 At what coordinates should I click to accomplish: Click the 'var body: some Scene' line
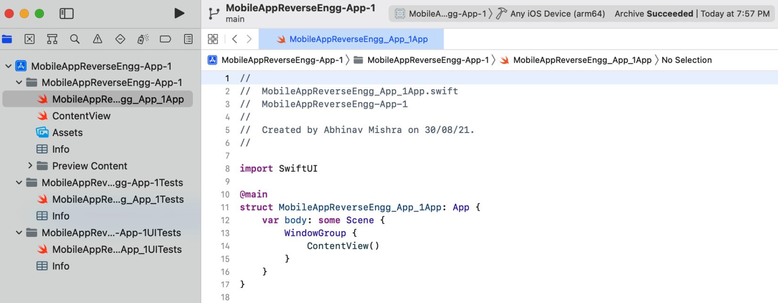pyautogui.click(x=323, y=220)
